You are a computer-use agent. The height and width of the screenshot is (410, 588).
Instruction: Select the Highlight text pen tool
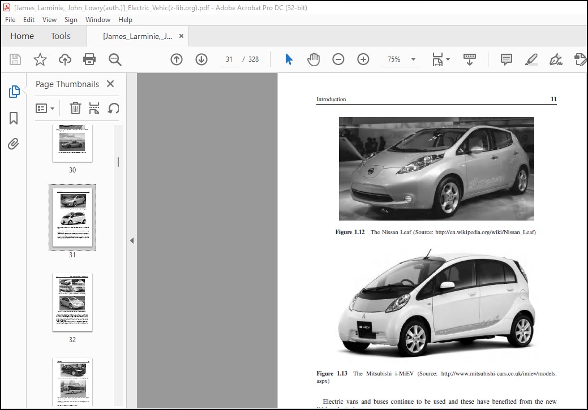coord(531,59)
